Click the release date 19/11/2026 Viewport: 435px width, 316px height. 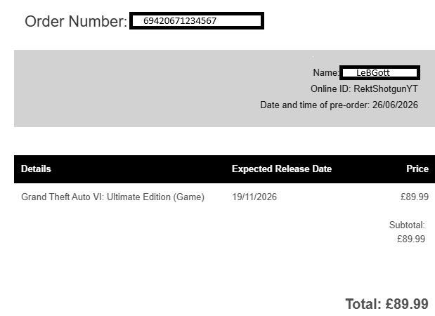[254, 197]
